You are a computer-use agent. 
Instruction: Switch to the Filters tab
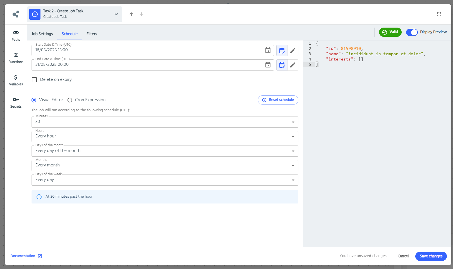pyautogui.click(x=92, y=34)
